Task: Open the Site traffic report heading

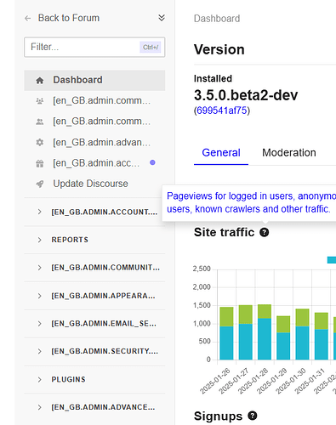Action: pos(224,232)
